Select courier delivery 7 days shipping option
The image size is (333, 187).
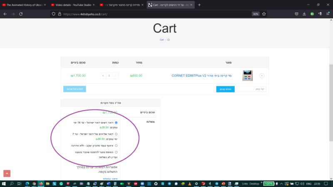(x=116, y=134)
